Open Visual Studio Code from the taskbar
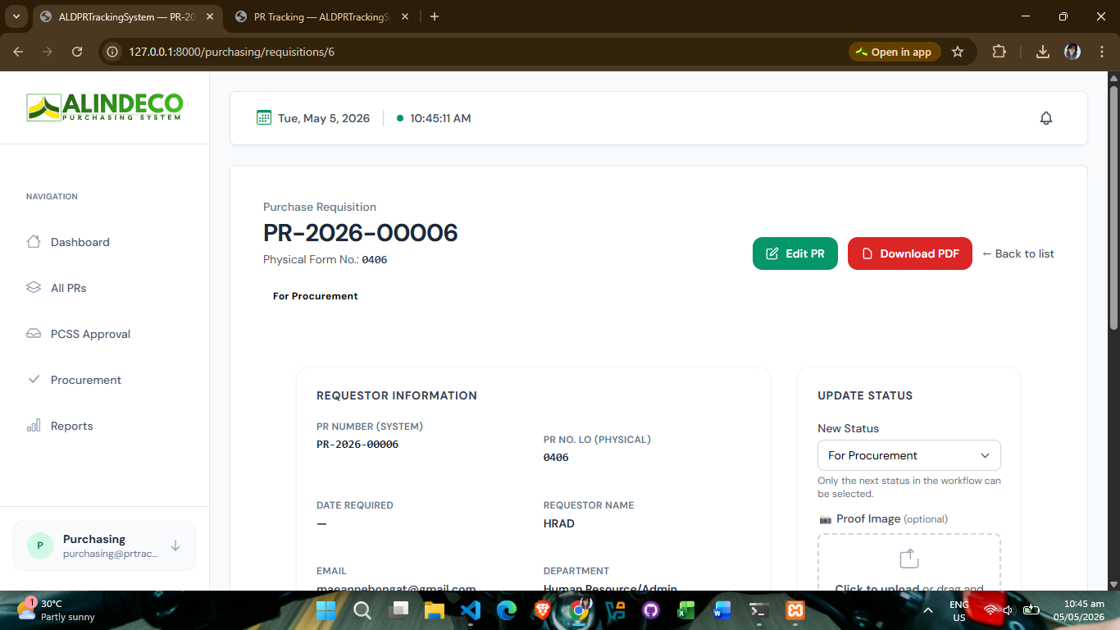 470,610
